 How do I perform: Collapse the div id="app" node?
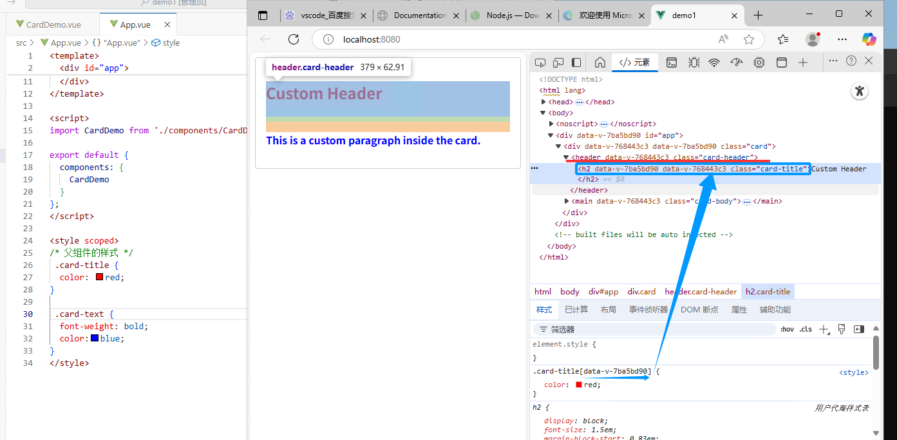point(551,135)
